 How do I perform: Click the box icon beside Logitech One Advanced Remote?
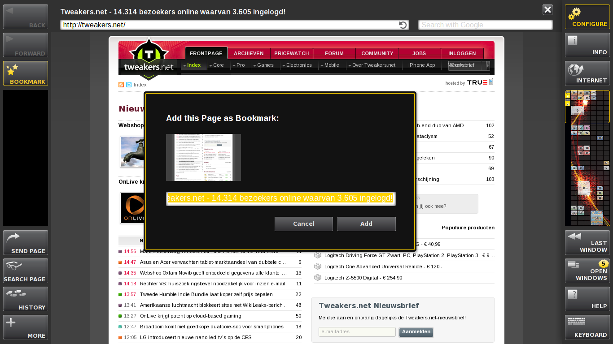coord(318,267)
